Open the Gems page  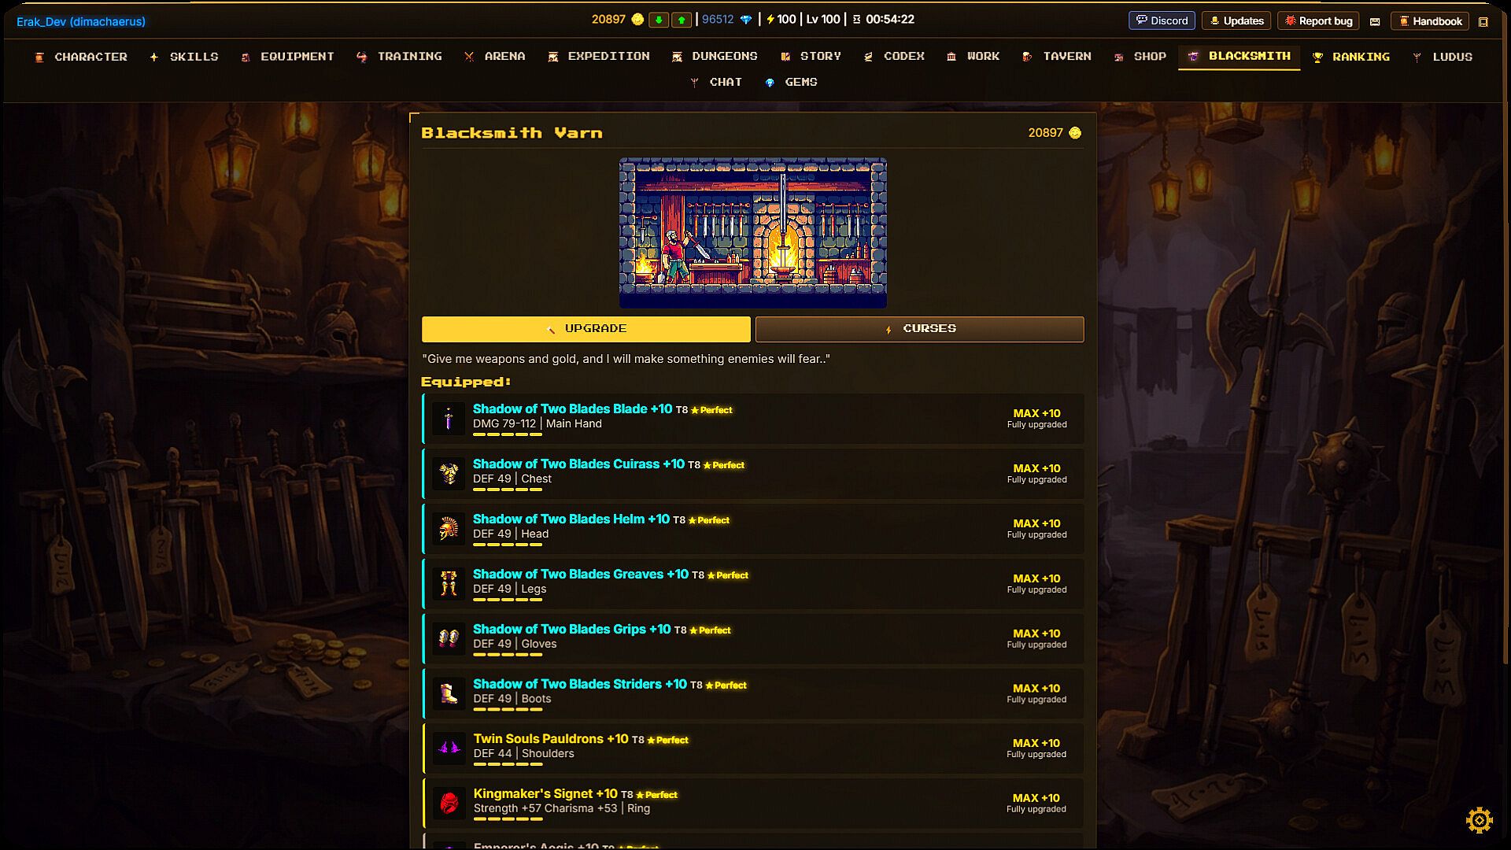tap(792, 82)
